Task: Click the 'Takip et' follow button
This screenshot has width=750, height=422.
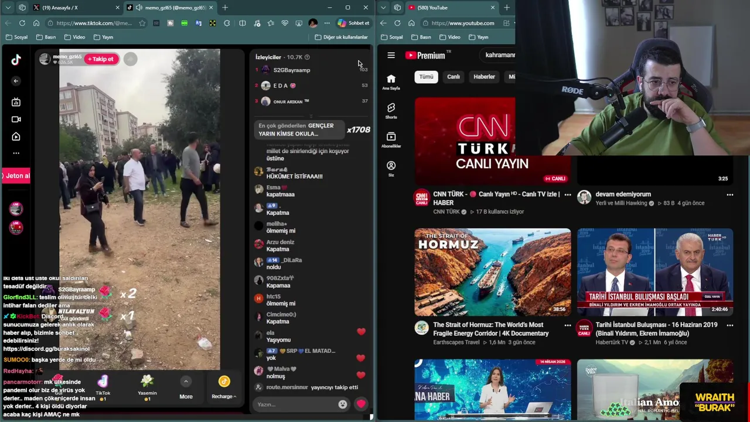Action: [102, 59]
